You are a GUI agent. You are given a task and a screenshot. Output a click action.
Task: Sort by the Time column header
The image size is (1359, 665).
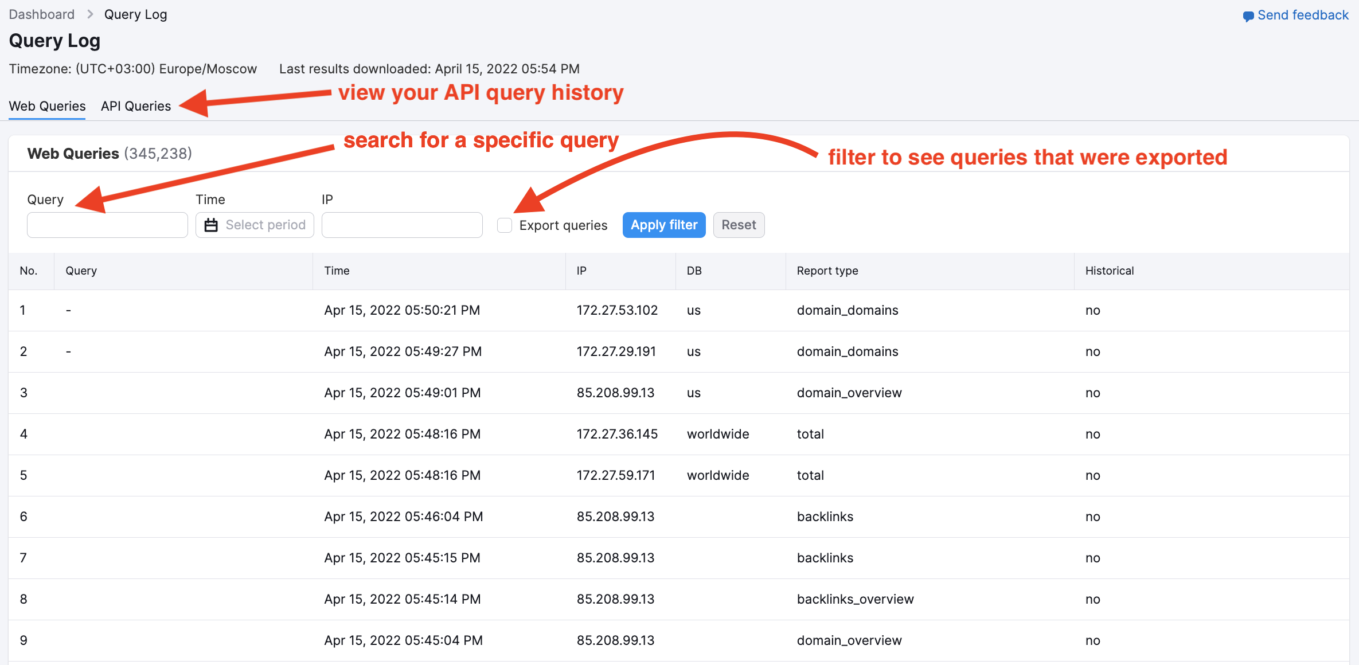(337, 271)
